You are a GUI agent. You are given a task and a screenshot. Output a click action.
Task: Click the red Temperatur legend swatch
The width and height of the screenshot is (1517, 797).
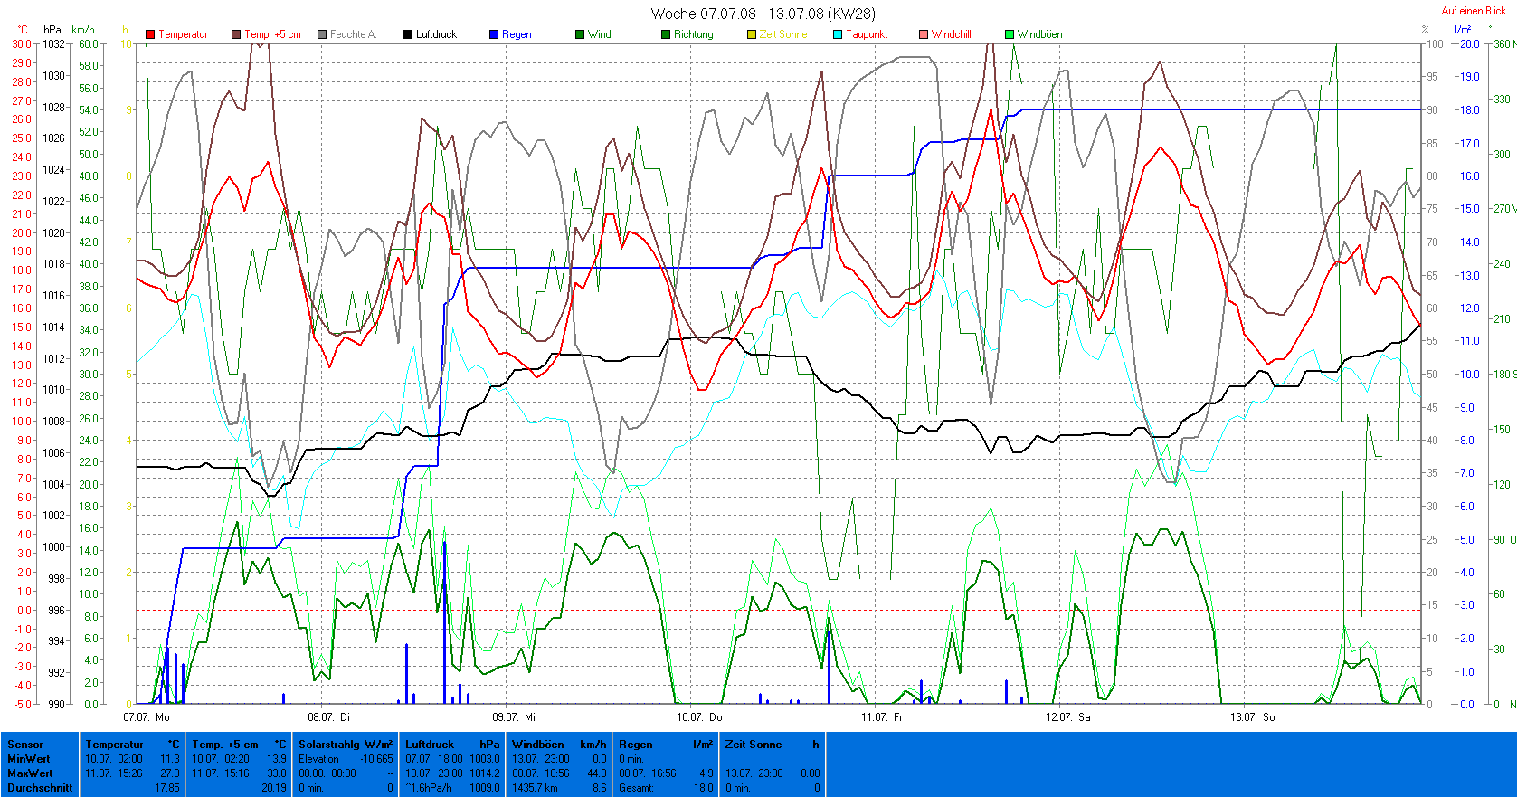[150, 34]
